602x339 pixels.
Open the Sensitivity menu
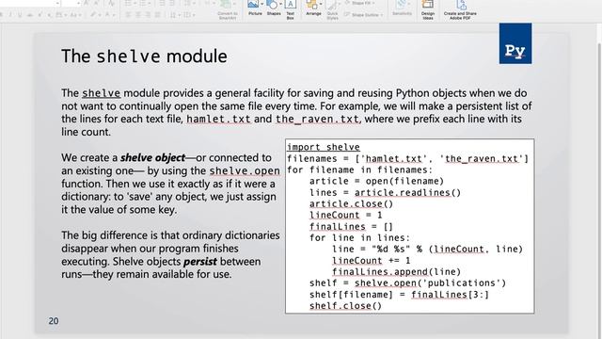point(402,8)
